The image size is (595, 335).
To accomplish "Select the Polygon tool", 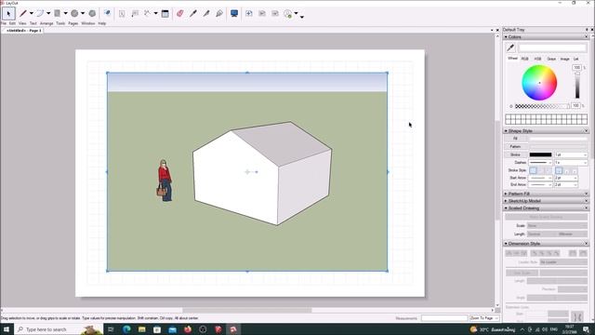I will tap(92, 14).
